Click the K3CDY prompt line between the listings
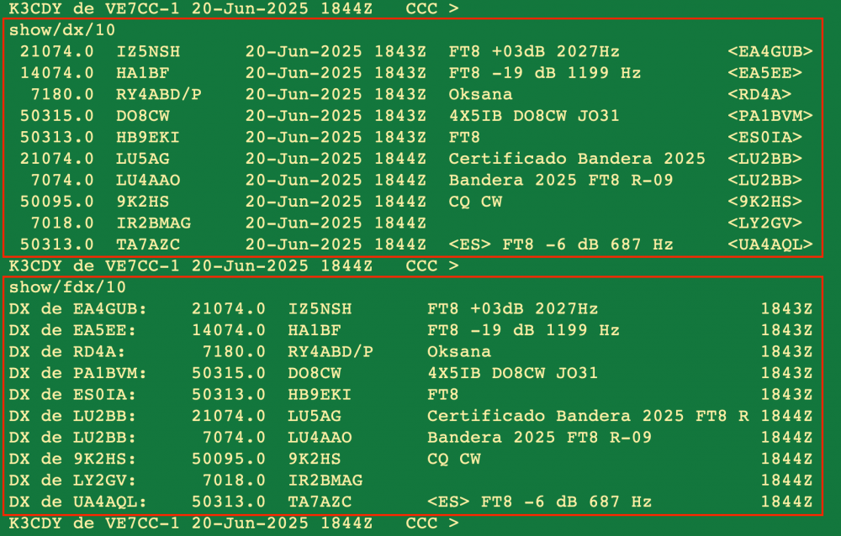Image resolution: width=841 pixels, height=536 pixels. point(234,265)
